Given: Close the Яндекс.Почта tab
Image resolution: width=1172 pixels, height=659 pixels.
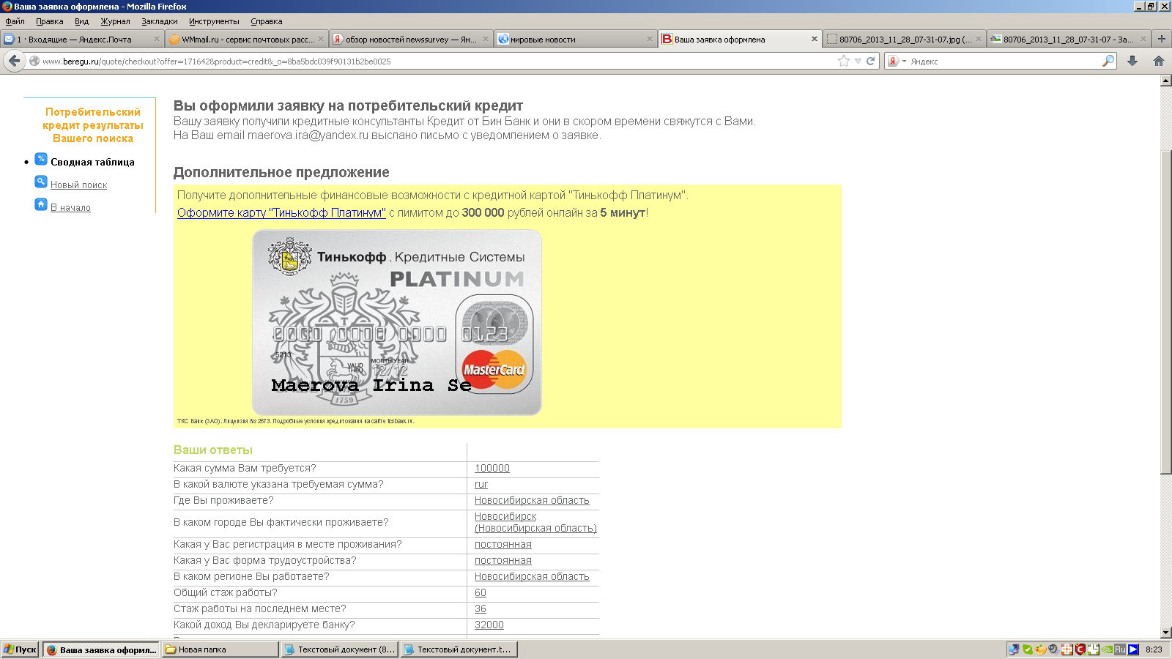Looking at the screenshot, I should point(156,40).
